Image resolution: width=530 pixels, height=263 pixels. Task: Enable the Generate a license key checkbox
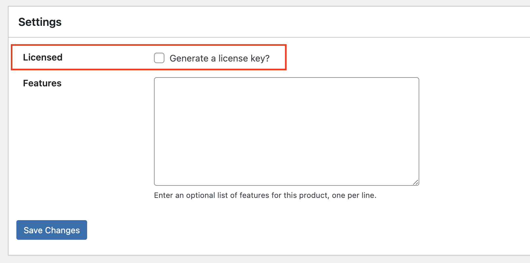pyautogui.click(x=159, y=58)
